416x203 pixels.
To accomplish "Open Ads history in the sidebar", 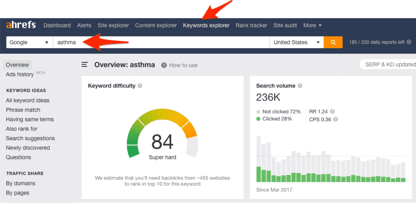I will (x=19, y=75).
